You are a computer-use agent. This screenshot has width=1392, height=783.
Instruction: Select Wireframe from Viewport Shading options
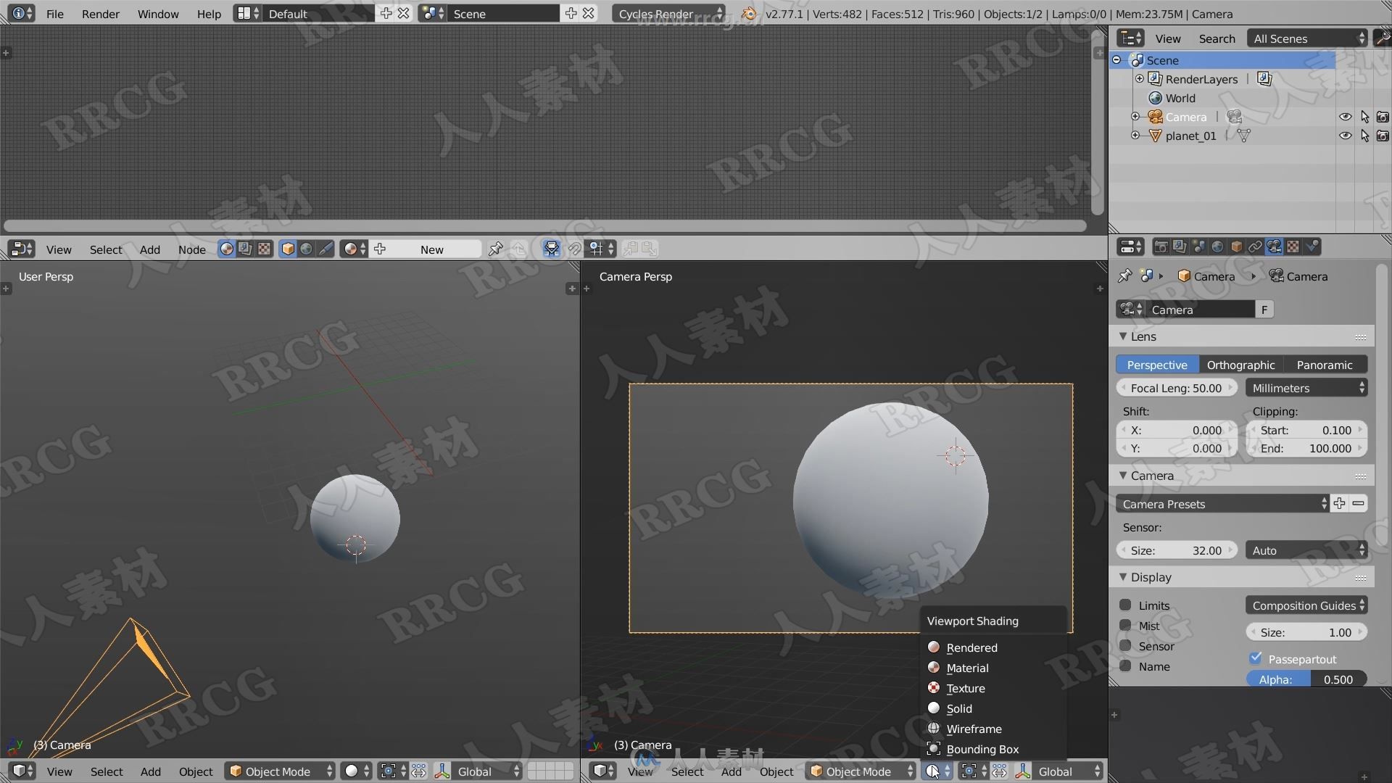pyautogui.click(x=972, y=729)
